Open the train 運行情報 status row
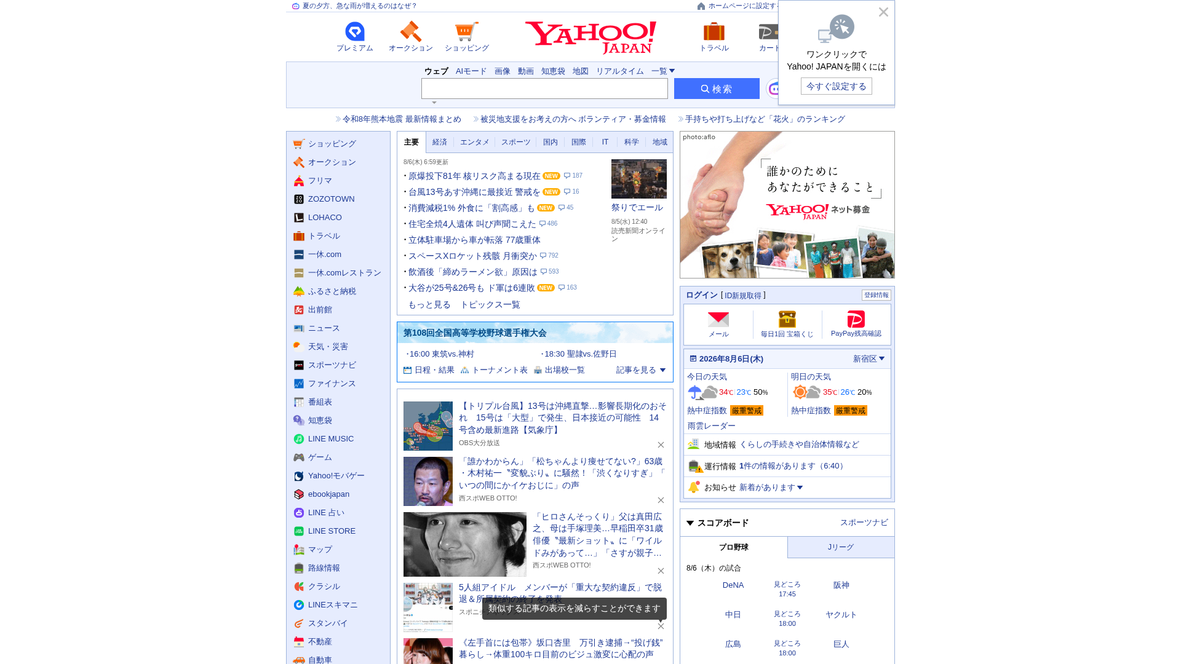Screen dimensions: 1181x664 pos(787,466)
